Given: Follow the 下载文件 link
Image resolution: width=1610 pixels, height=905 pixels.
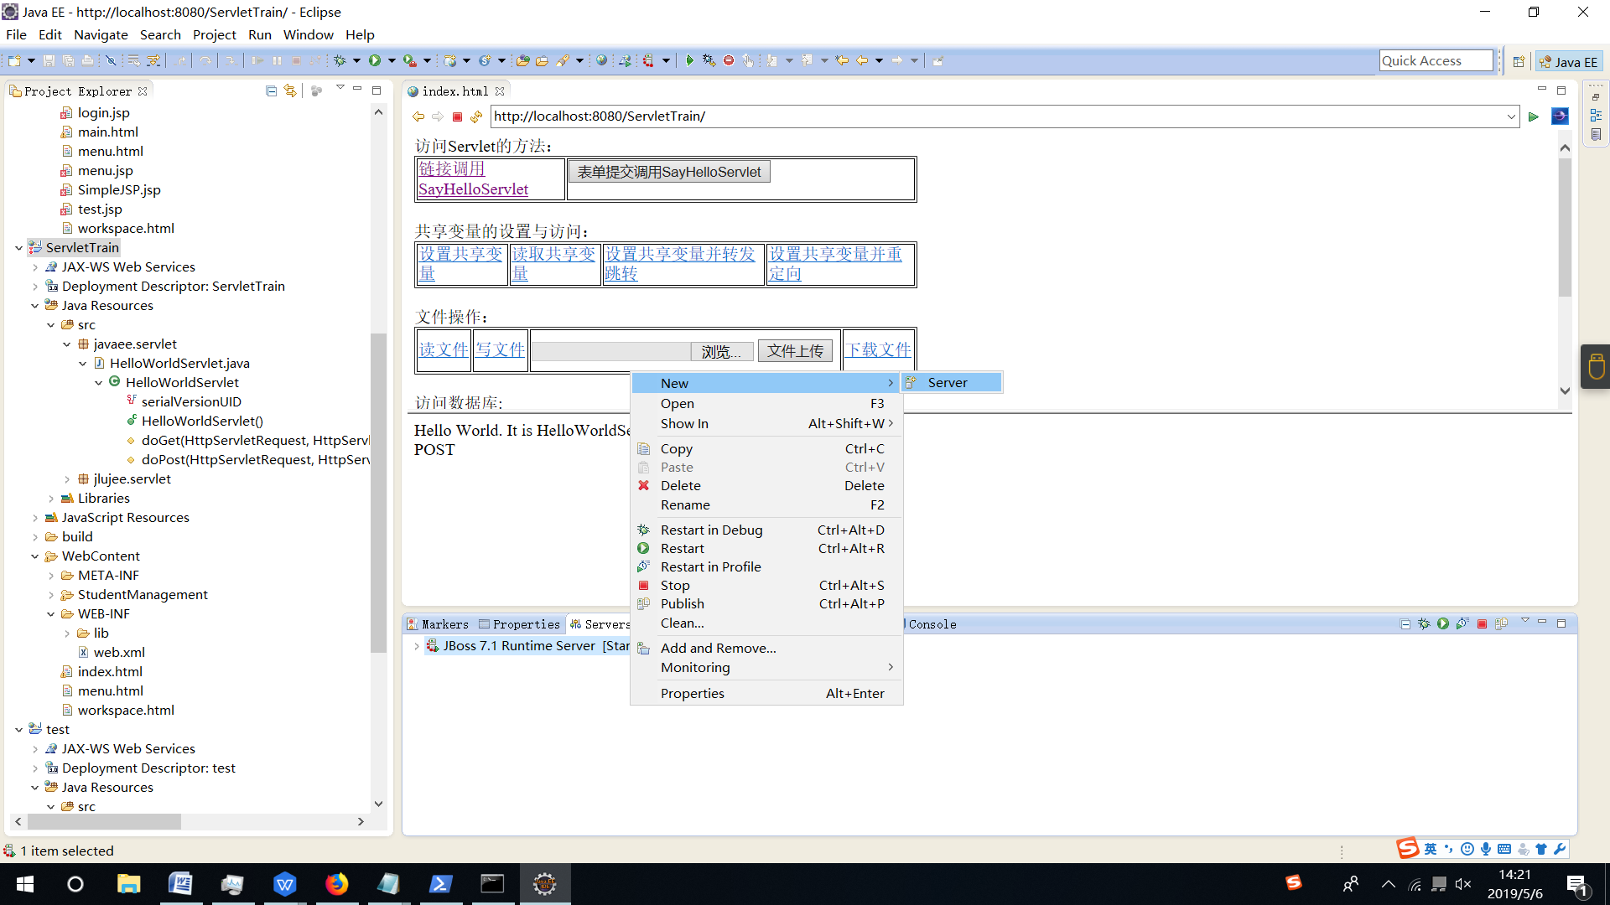Looking at the screenshot, I should tap(877, 349).
